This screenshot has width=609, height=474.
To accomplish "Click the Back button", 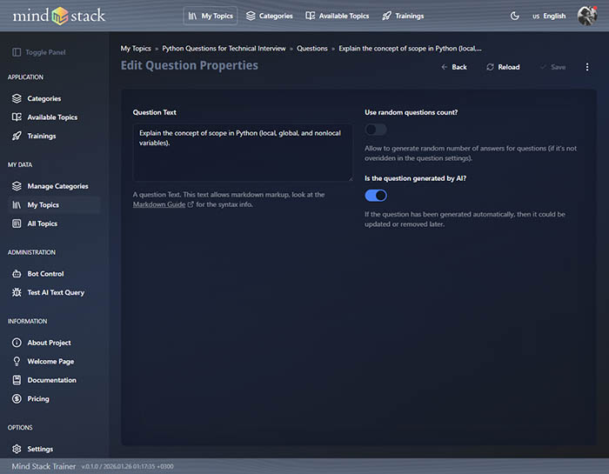I will pos(453,67).
